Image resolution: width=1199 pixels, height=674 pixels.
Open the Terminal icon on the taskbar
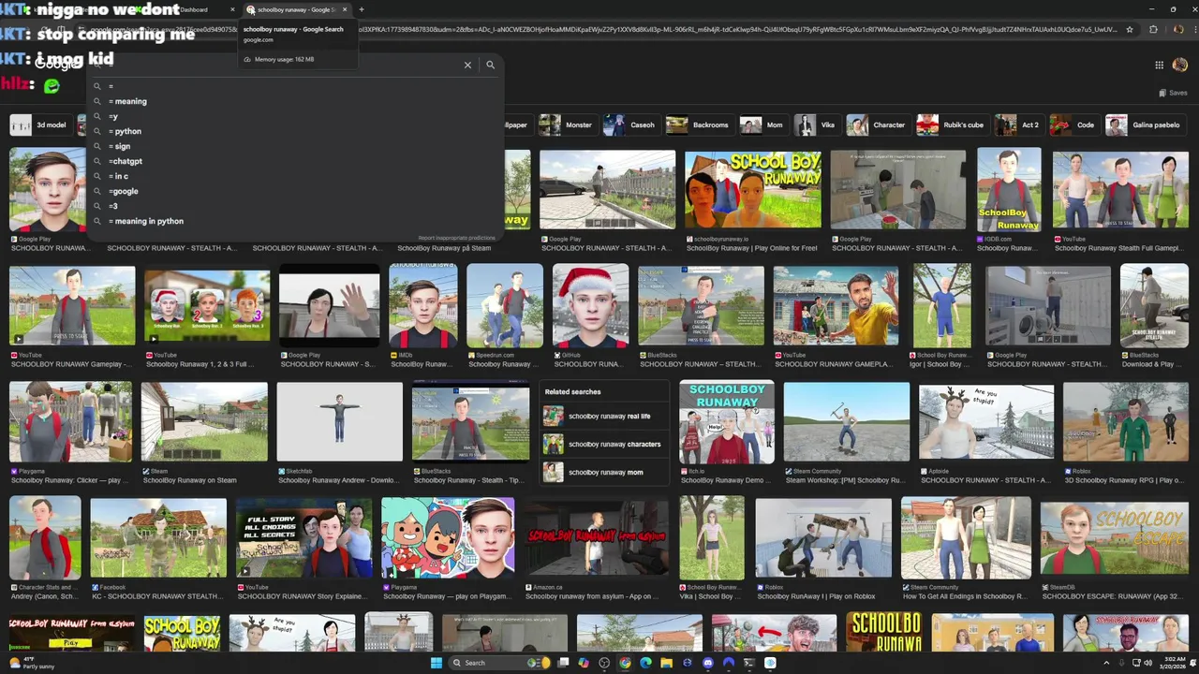748,663
